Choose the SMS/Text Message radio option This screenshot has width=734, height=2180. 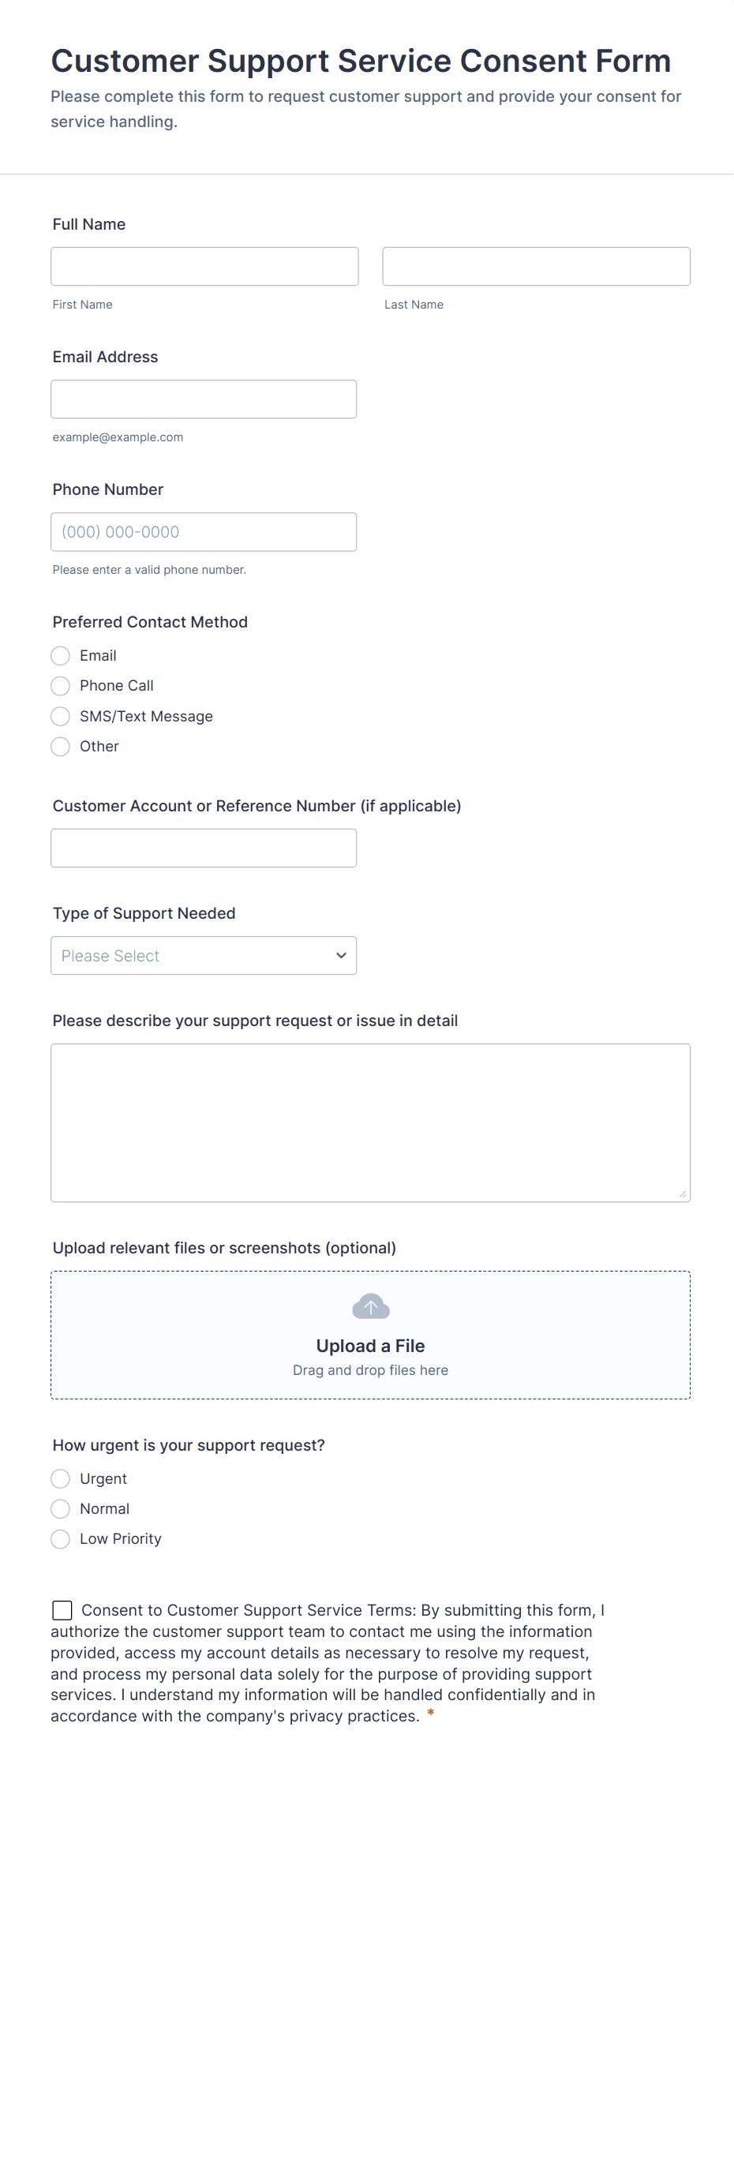point(60,716)
